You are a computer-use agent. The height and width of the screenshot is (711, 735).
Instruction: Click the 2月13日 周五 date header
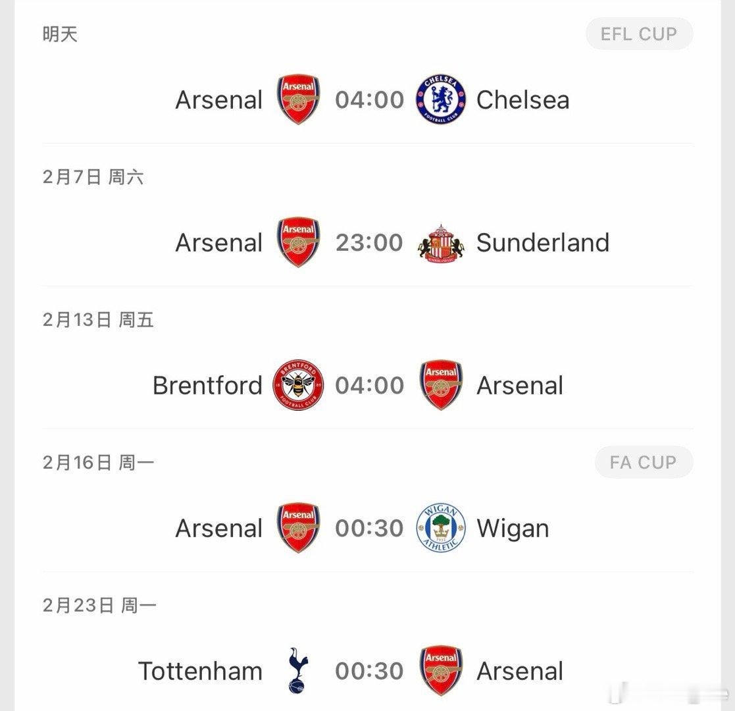pos(98,320)
